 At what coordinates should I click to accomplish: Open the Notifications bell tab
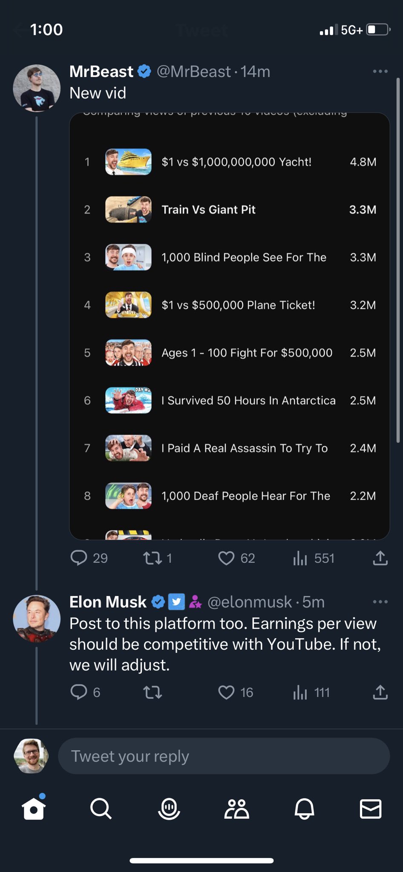[x=304, y=809]
